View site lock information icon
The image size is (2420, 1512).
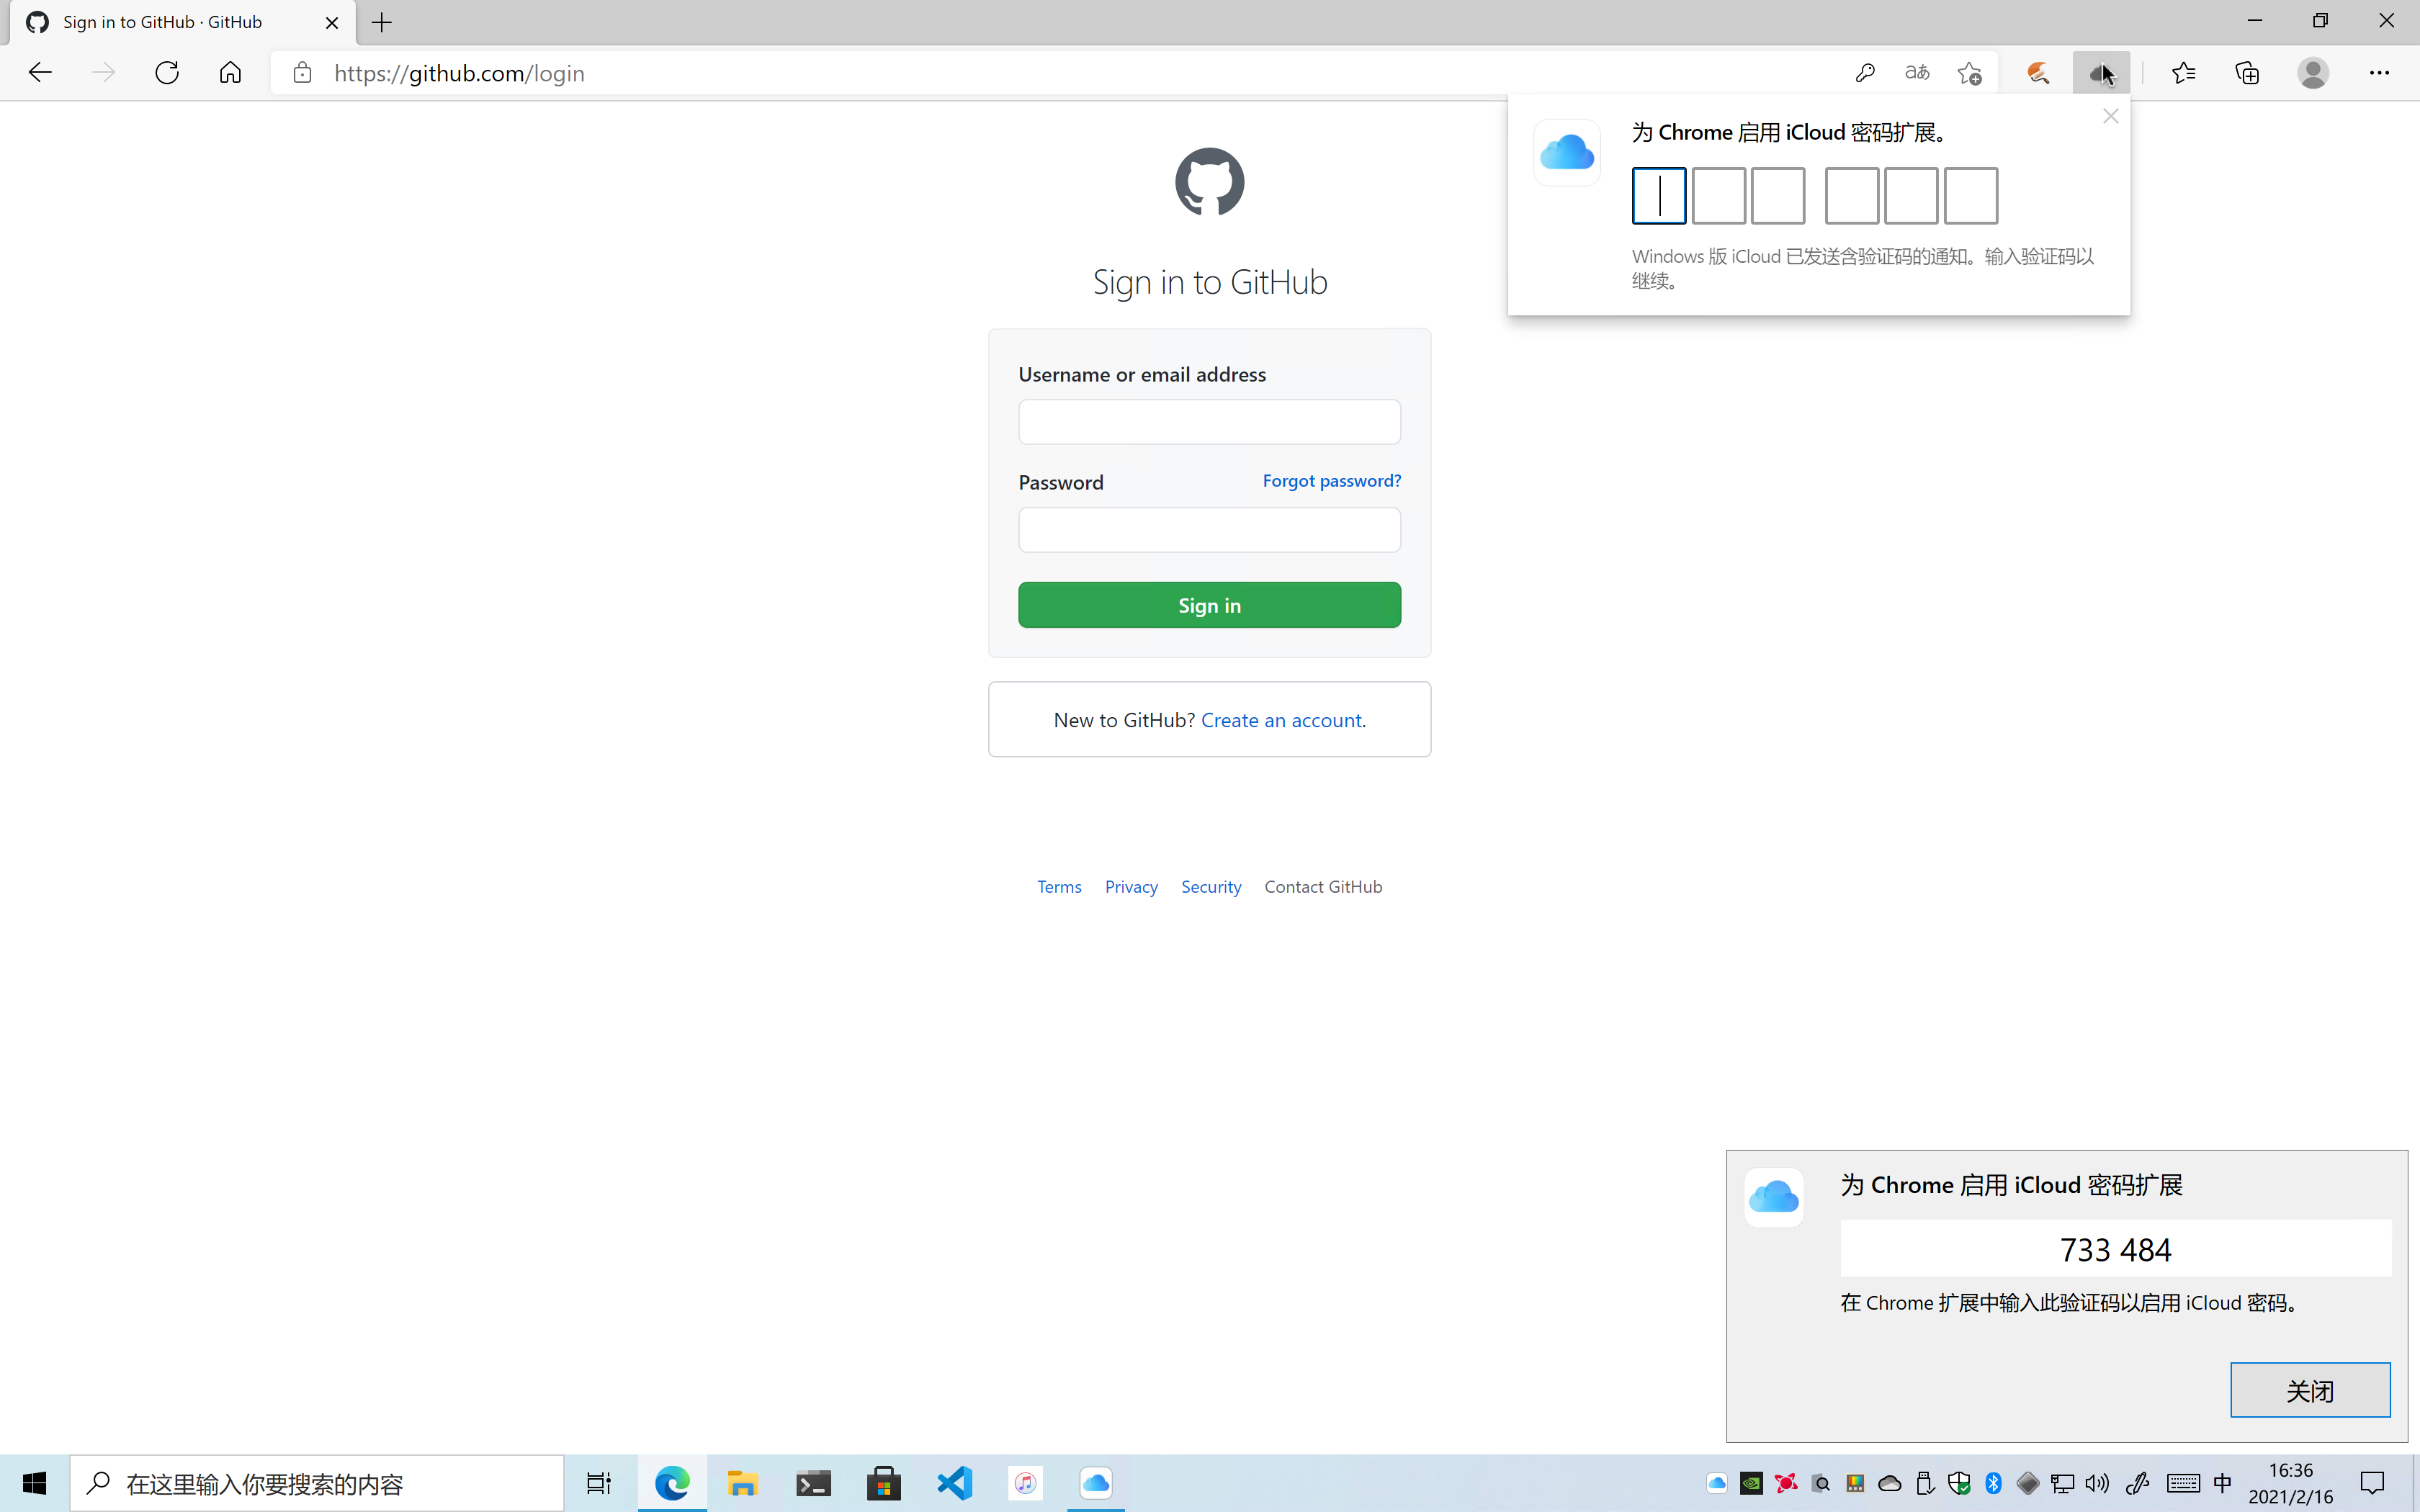coord(302,73)
